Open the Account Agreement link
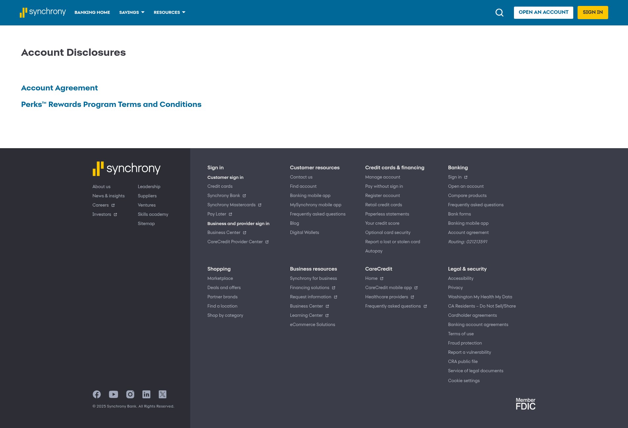 pos(59,88)
